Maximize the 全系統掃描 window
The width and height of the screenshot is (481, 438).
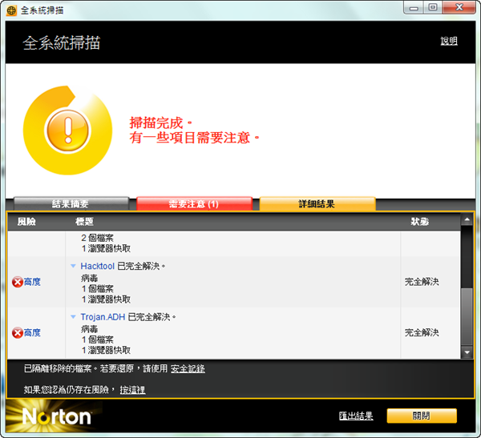point(433,8)
